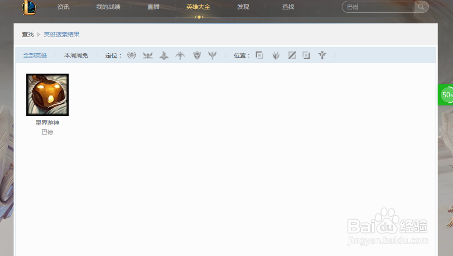The height and width of the screenshot is (256, 453).
Task: Open the 发现 discover tab
Action: pyautogui.click(x=243, y=7)
